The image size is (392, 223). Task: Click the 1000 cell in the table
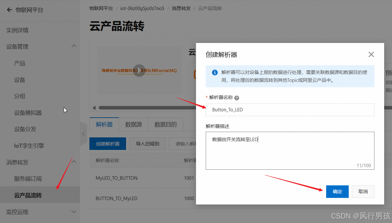pyautogui.click(x=189, y=198)
